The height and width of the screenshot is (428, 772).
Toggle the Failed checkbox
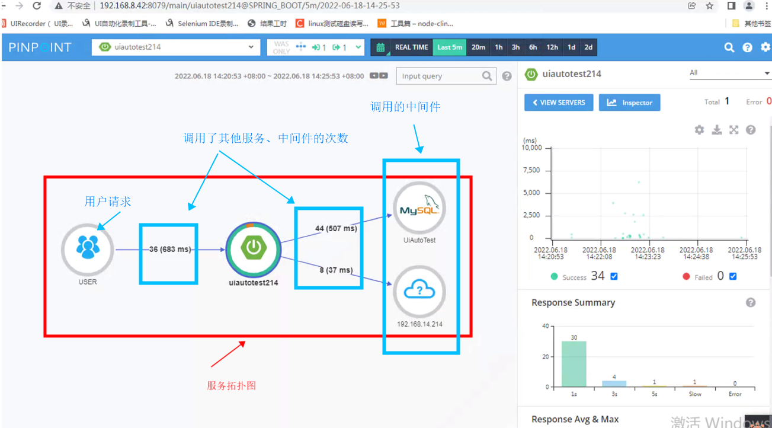pos(733,276)
